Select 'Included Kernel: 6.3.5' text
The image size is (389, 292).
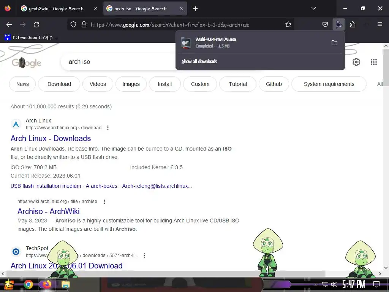coord(156,167)
